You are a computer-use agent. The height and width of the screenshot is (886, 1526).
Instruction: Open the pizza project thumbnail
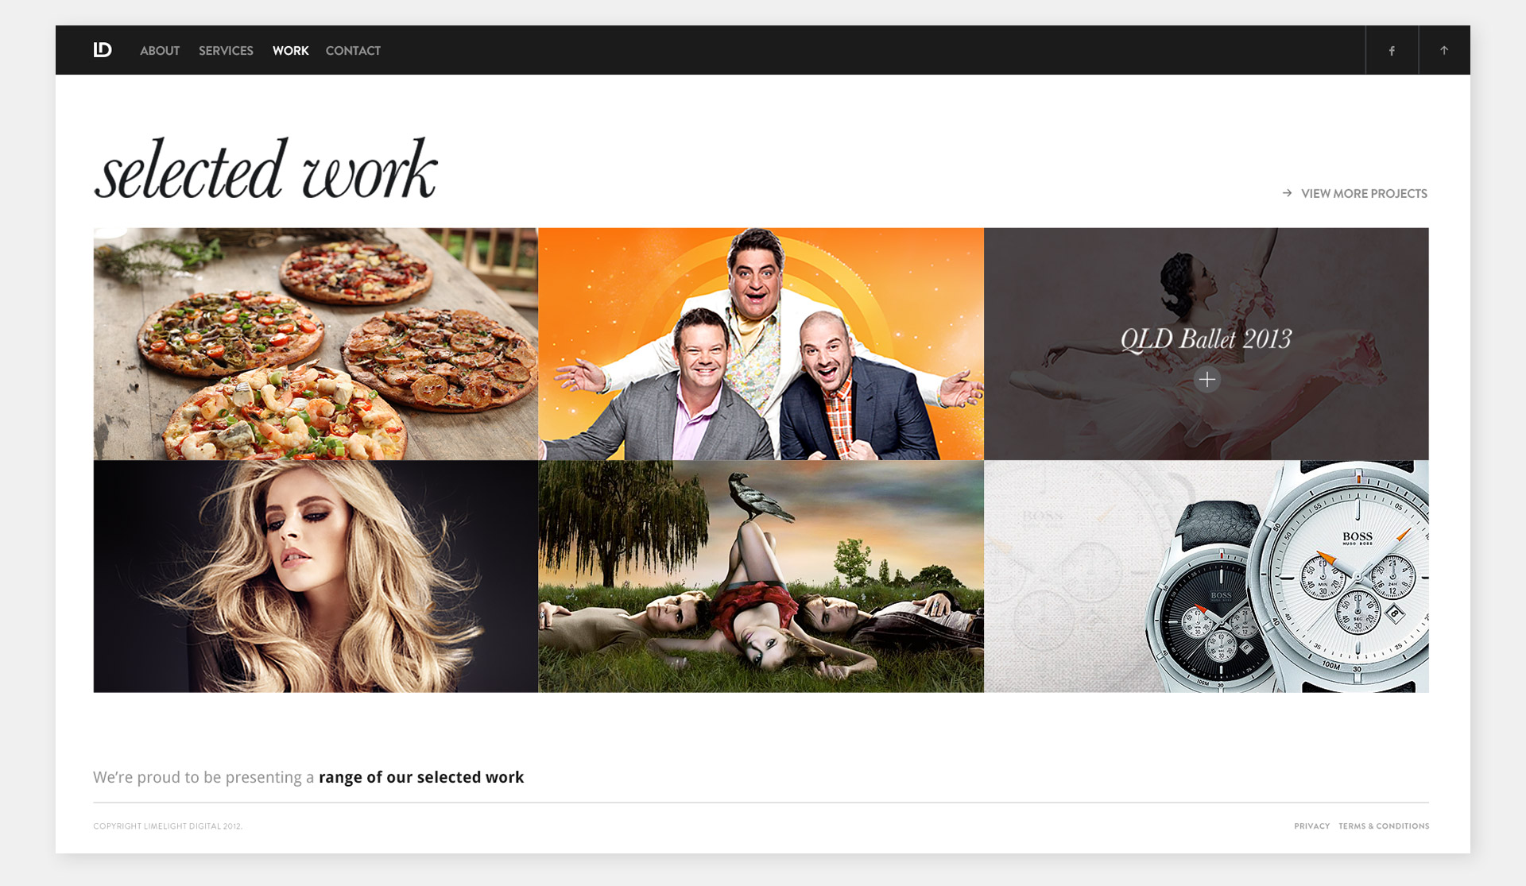pyautogui.click(x=316, y=344)
